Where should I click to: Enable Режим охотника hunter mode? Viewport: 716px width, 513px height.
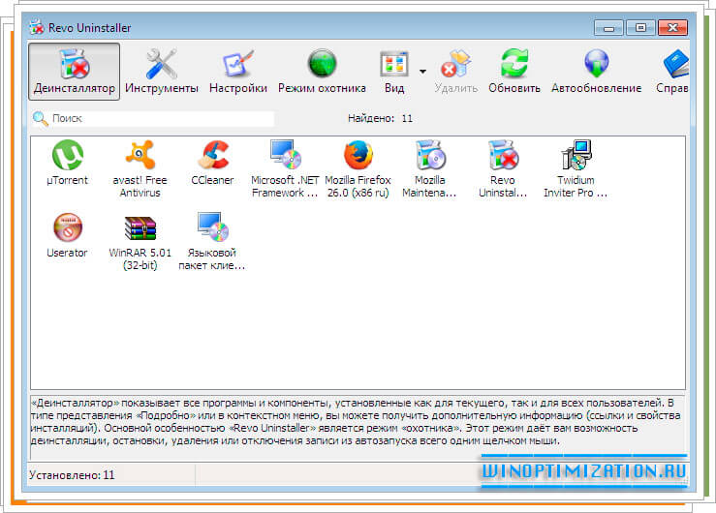pyautogui.click(x=322, y=72)
